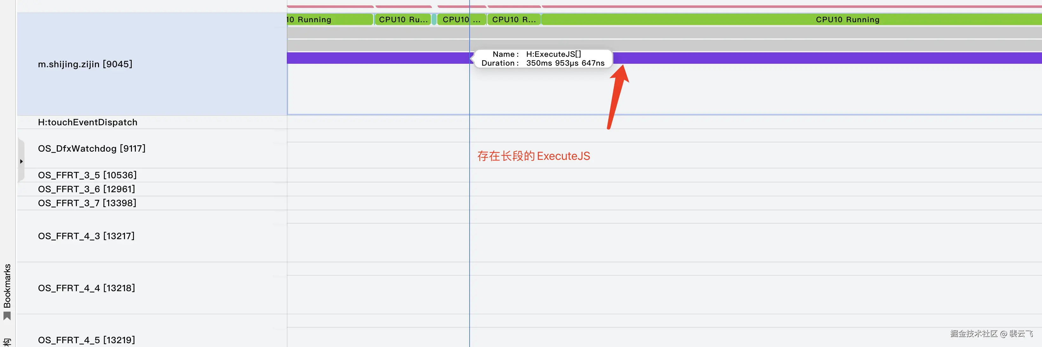Select the OS_FFRT_4_5 [13219] thread
Viewport: 1042px width, 347px height.
[86, 340]
